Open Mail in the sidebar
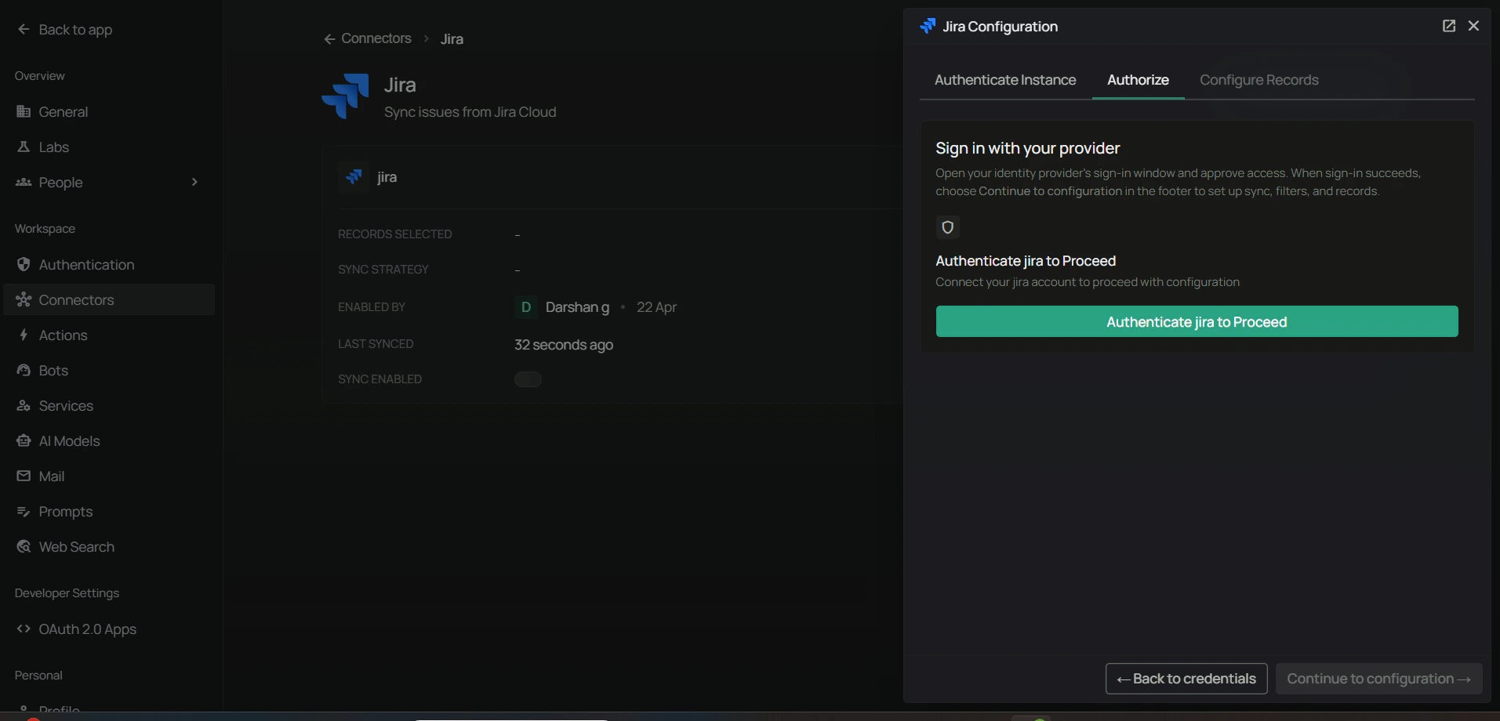The width and height of the screenshot is (1500, 721). point(109,476)
